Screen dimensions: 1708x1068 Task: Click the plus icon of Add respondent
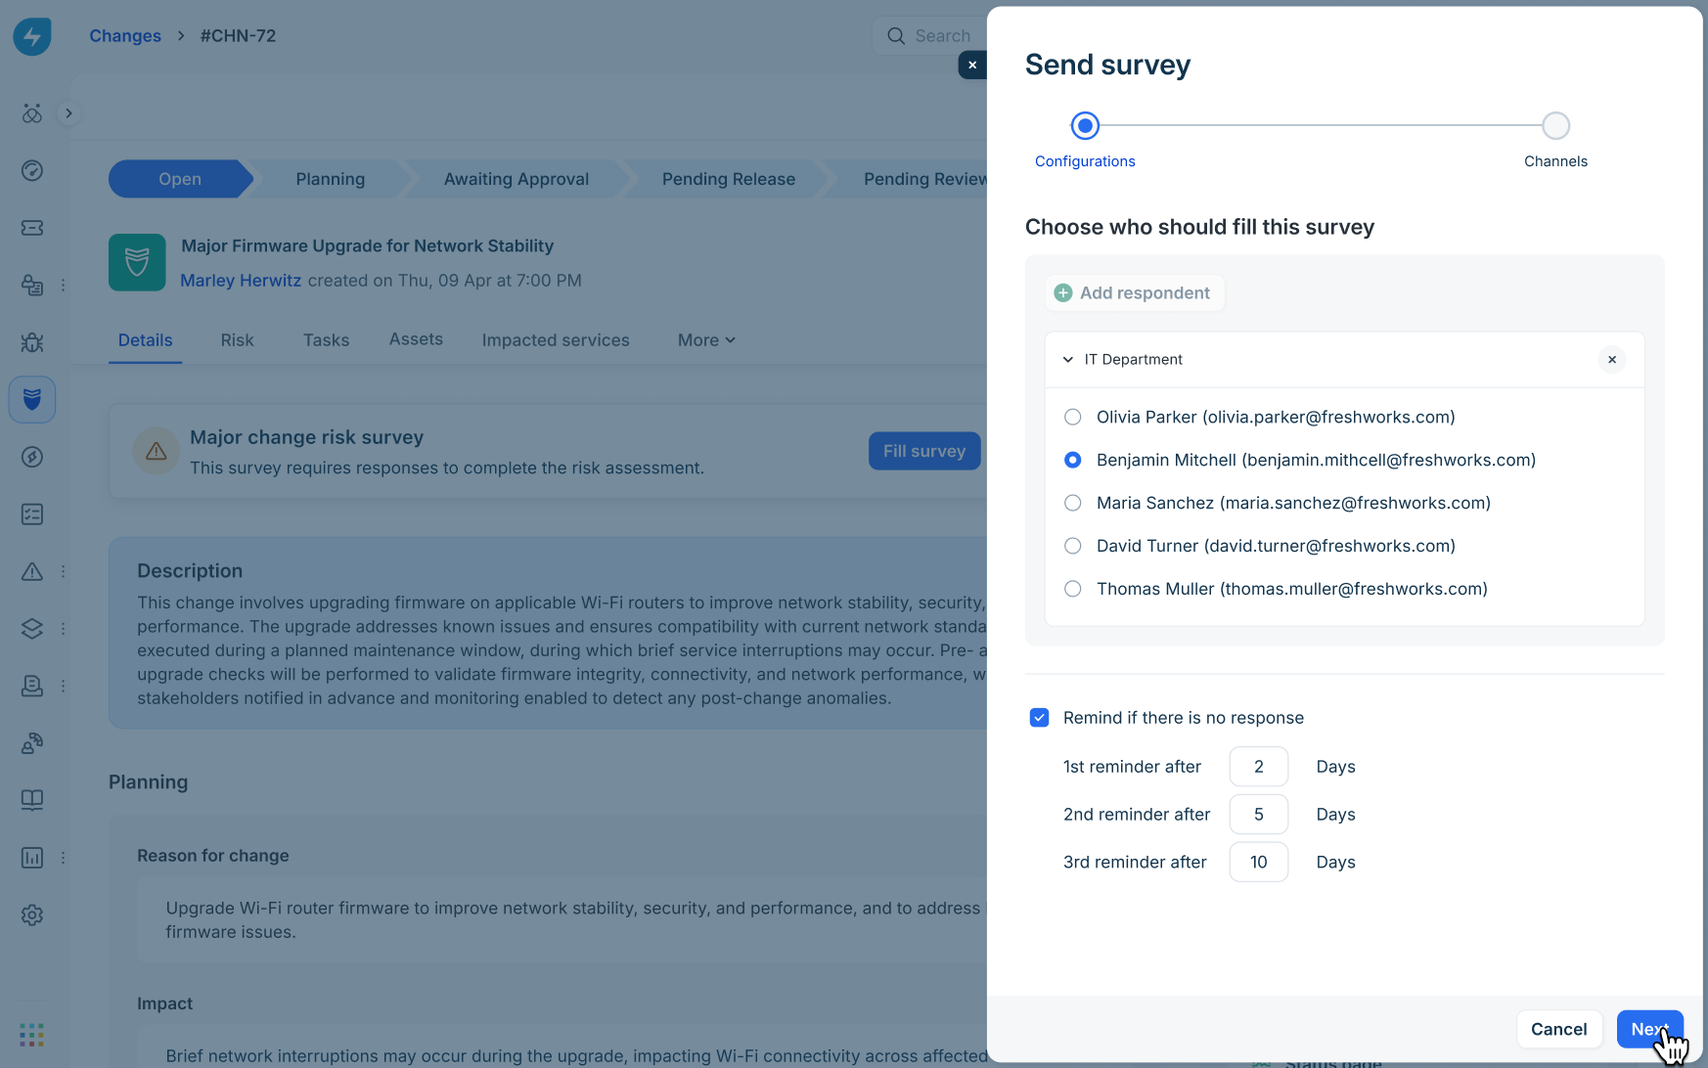coord(1063,293)
